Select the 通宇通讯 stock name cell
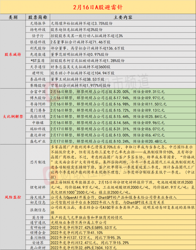Viewport: 196px width, 250px height. tap(38, 223)
